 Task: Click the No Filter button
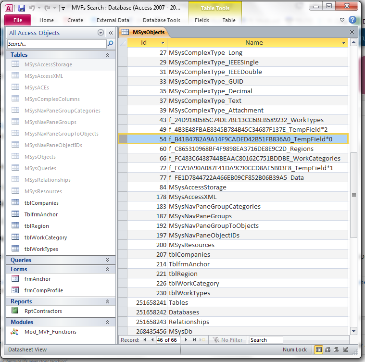coord(227,340)
